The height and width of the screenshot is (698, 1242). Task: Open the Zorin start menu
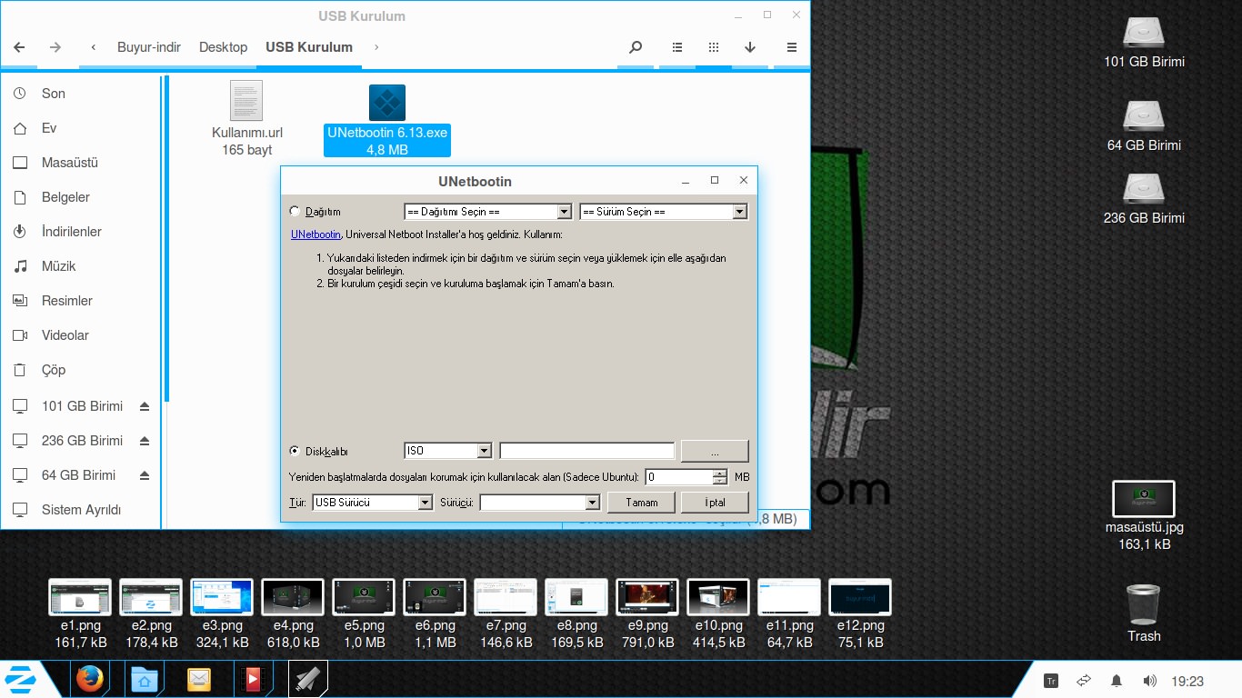click(x=20, y=679)
